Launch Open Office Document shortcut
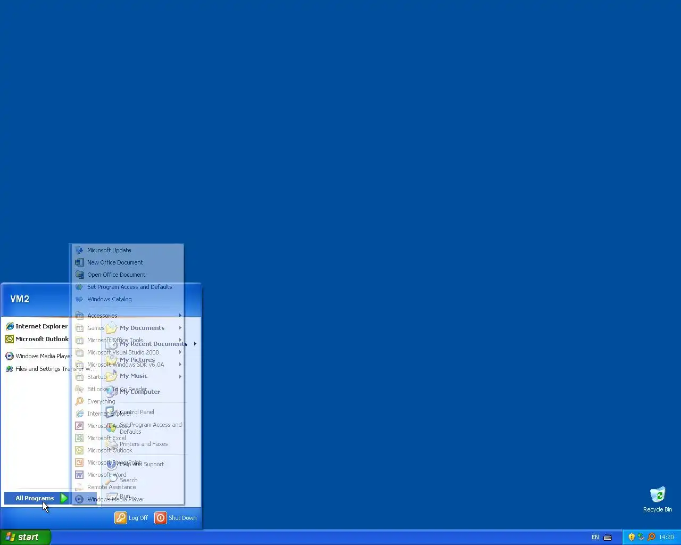 [128, 275]
